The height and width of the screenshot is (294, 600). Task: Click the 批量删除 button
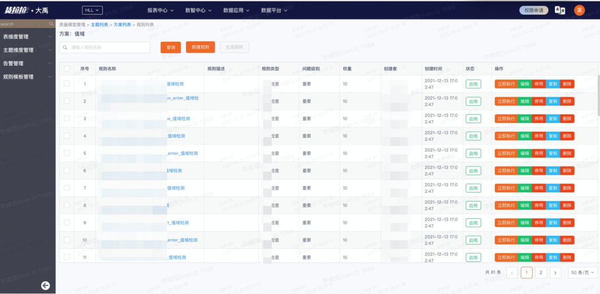click(x=234, y=47)
